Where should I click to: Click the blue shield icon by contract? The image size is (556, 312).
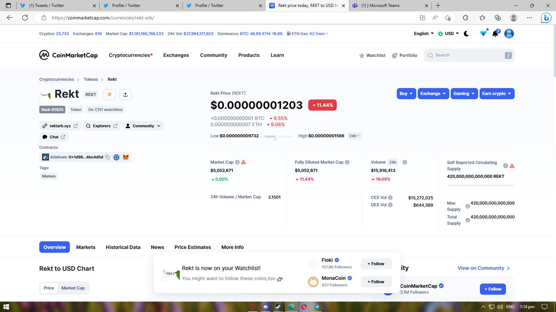point(117,157)
